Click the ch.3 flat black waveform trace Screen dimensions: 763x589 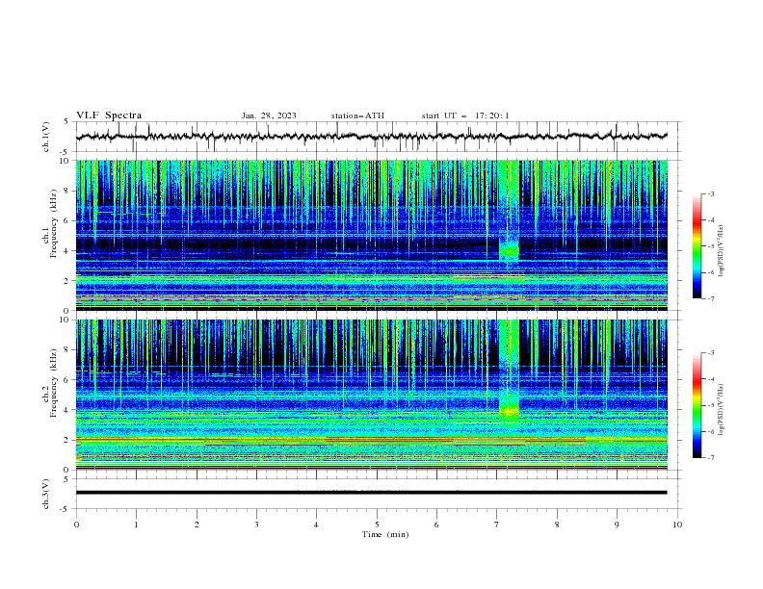coord(371,493)
